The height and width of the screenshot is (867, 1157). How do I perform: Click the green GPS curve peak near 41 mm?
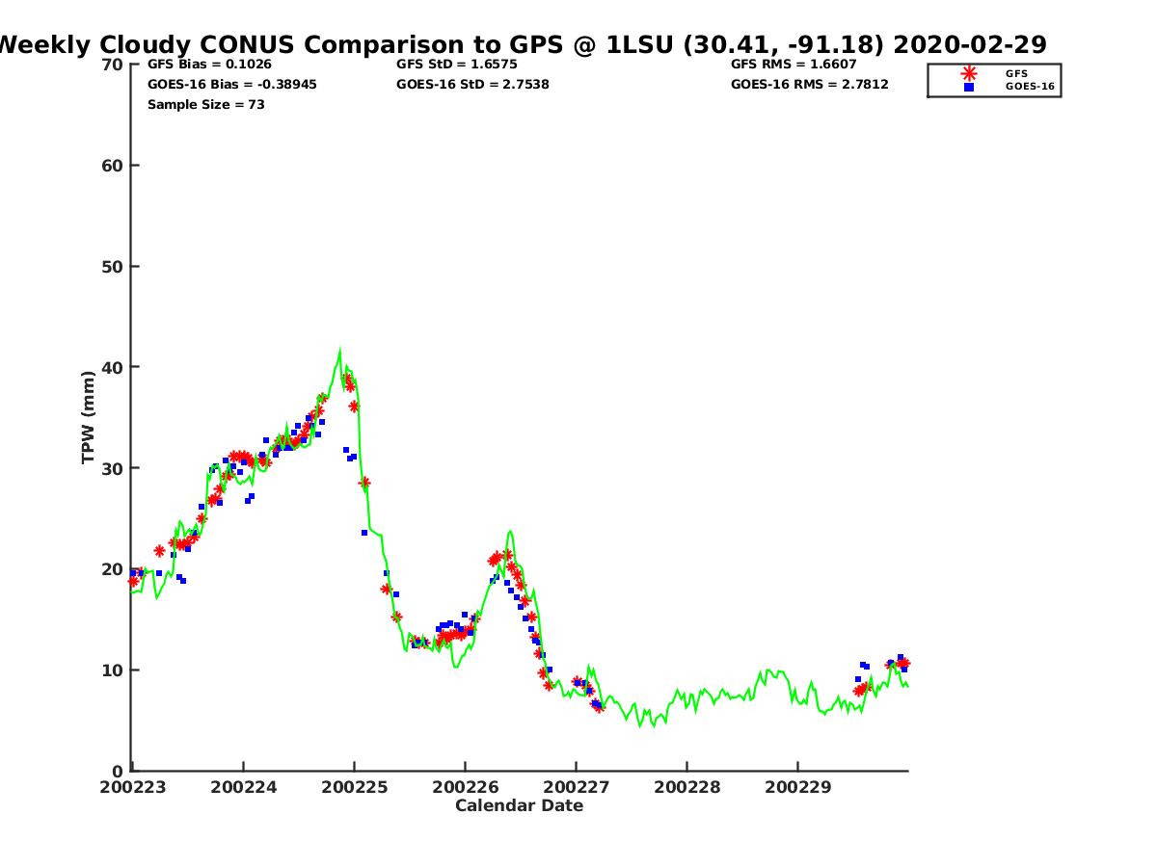point(339,353)
